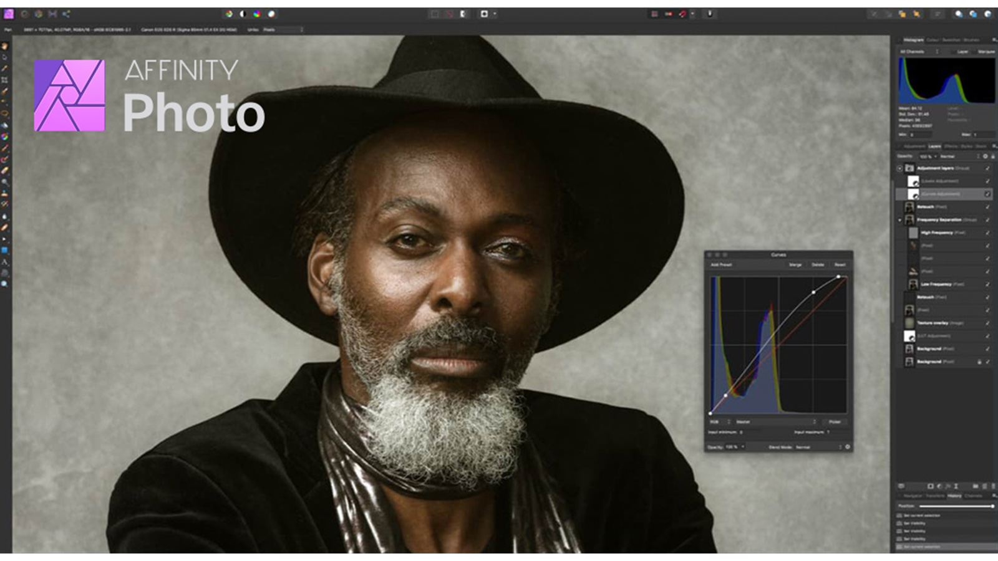This screenshot has width=998, height=561.
Task: Open the Master channel dropdown in Curves
Action: [775, 422]
